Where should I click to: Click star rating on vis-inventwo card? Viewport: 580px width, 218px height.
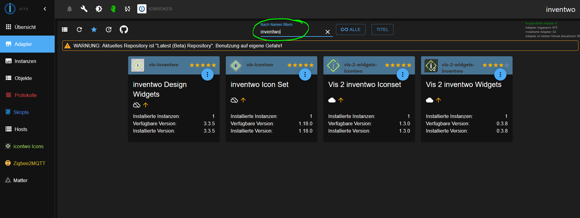(x=203, y=65)
